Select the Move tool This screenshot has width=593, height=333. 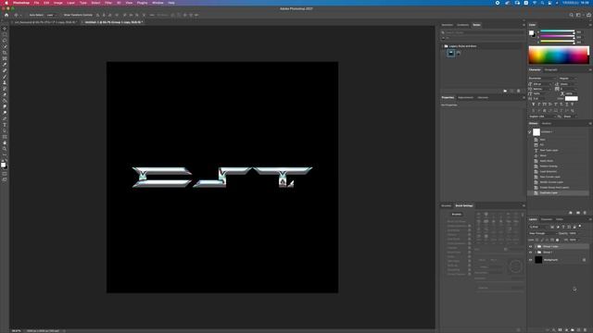click(x=5, y=29)
